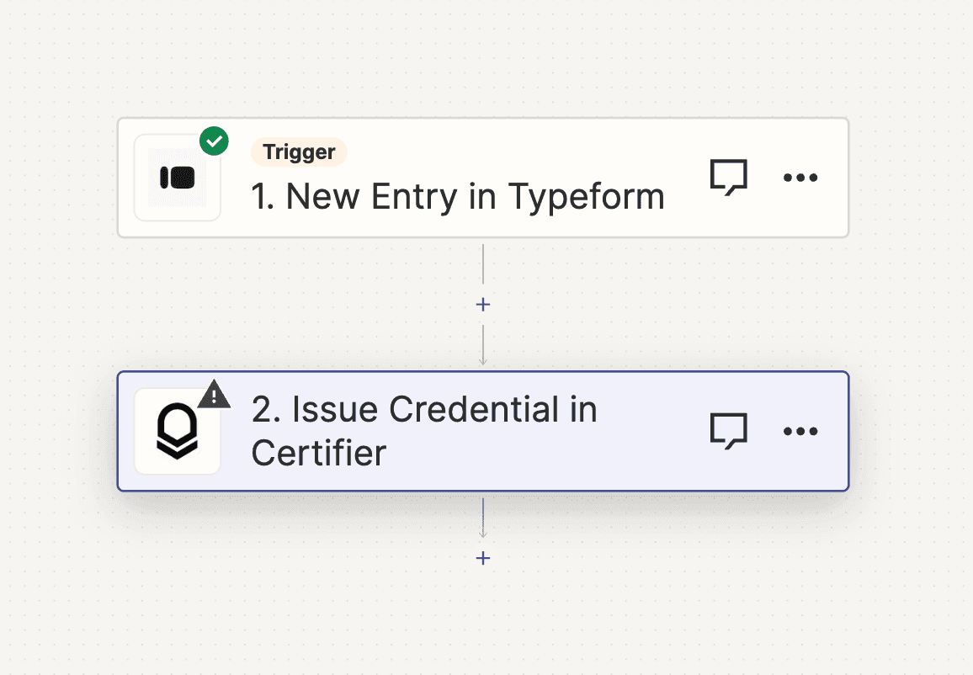This screenshot has width=973, height=675.
Task: Click the arrow below the Certifier step
Action: pyautogui.click(x=483, y=518)
